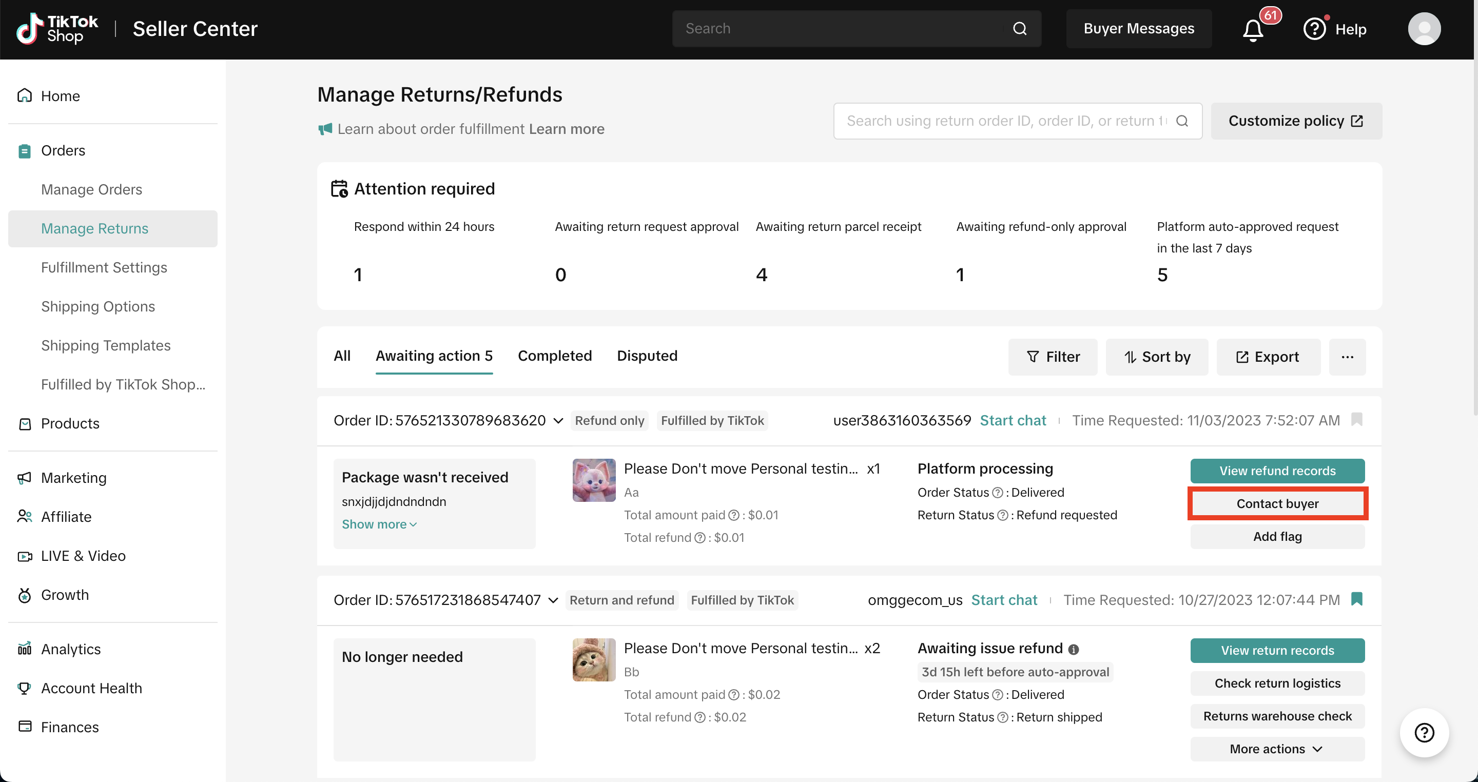Click floating help bubble at bottom right
Viewport: 1478px width, 782px height.
click(x=1424, y=733)
